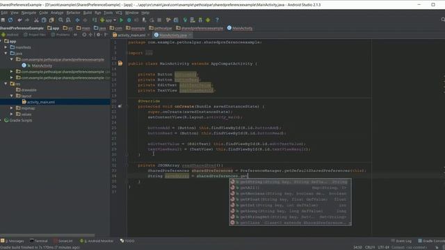Select getString suggestion in autocomplete
The image size is (445, 250).
(x=291, y=182)
